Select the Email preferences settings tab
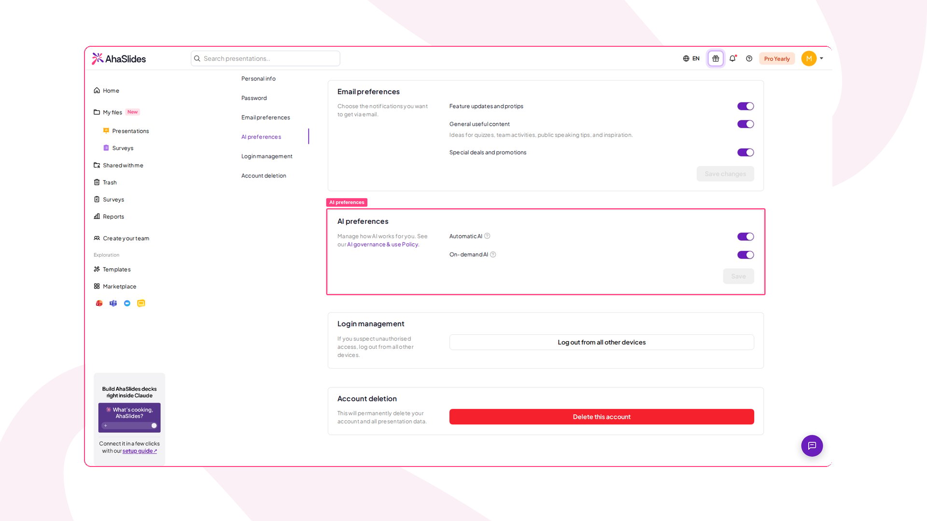 click(266, 118)
